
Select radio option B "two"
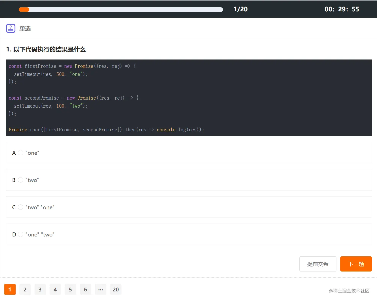click(x=21, y=180)
